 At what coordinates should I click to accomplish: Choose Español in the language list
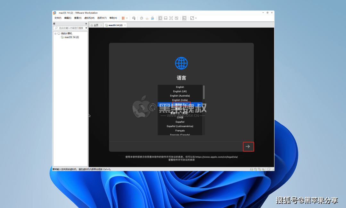(180, 122)
